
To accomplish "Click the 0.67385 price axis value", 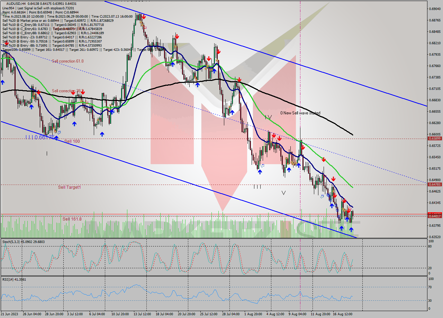I will (435, 77).
